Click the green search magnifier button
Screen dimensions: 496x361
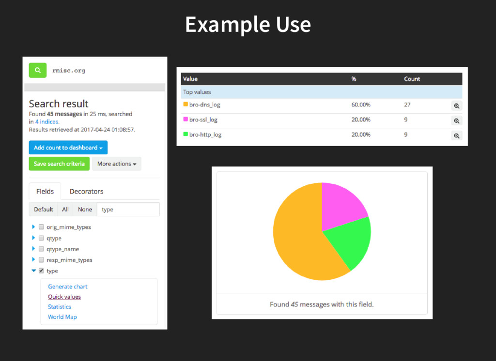pos(38,70)
